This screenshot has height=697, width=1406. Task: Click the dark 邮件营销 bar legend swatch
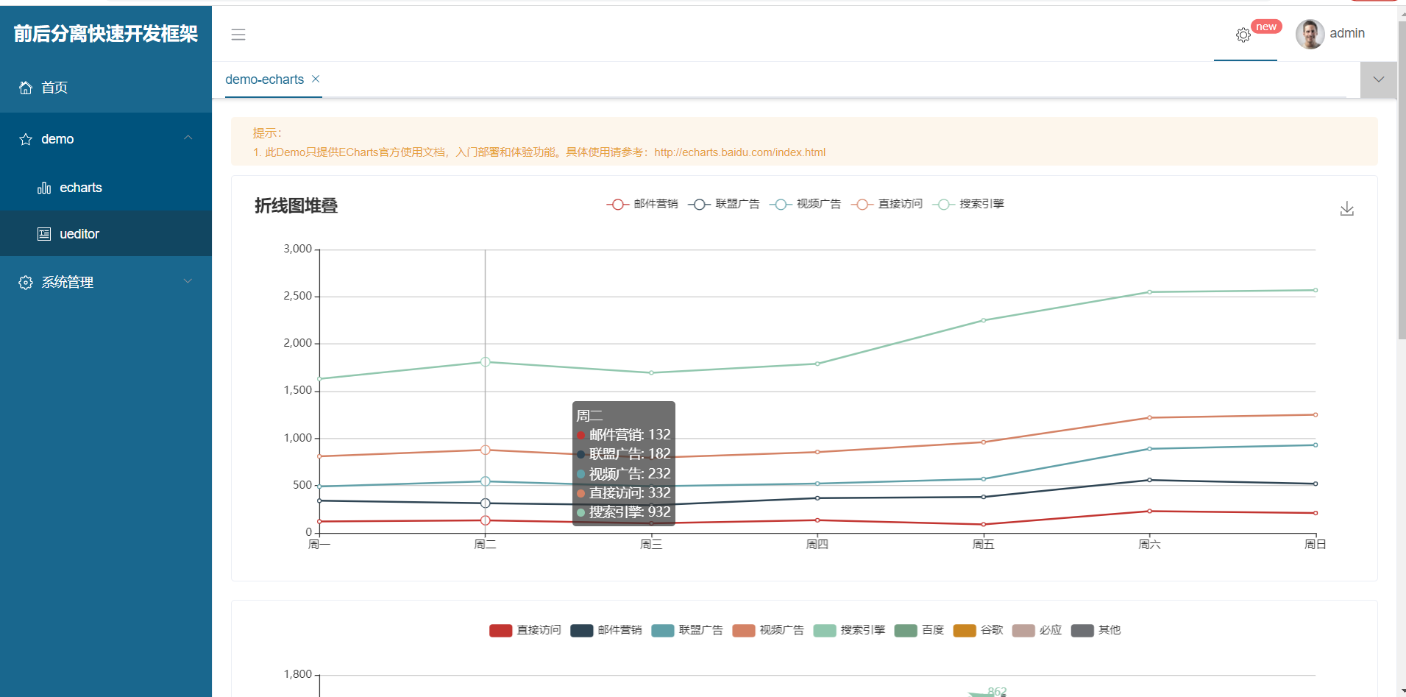point(581,630)
